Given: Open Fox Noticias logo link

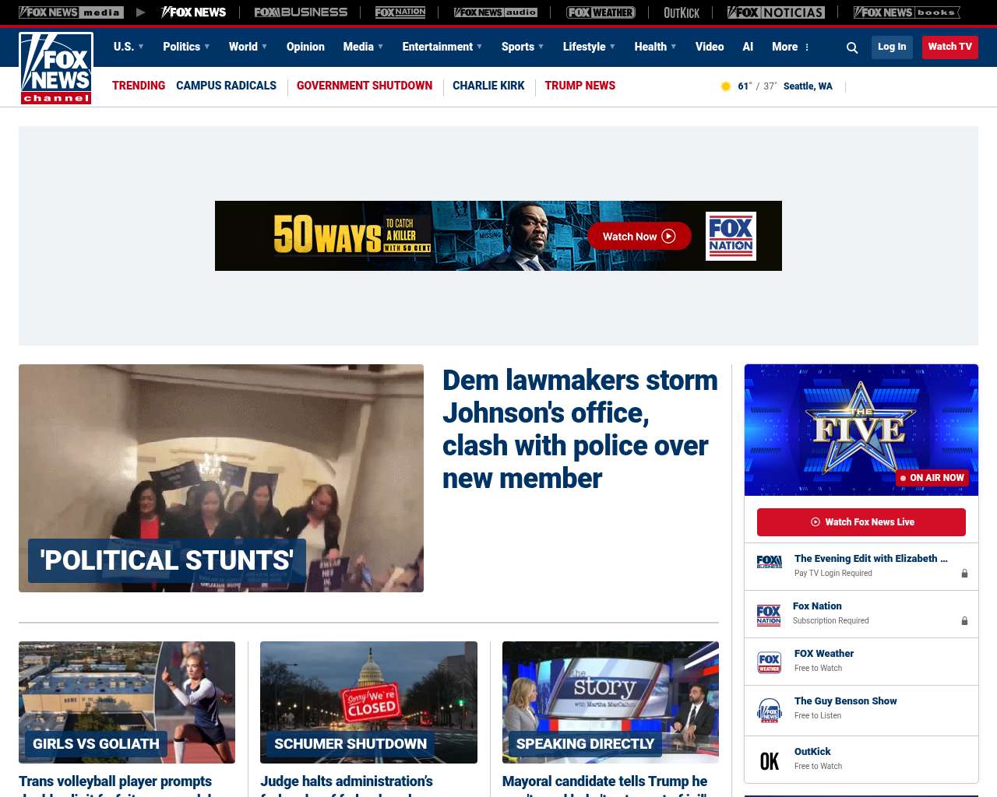Looking at the screenshot, I should point(776,12).
